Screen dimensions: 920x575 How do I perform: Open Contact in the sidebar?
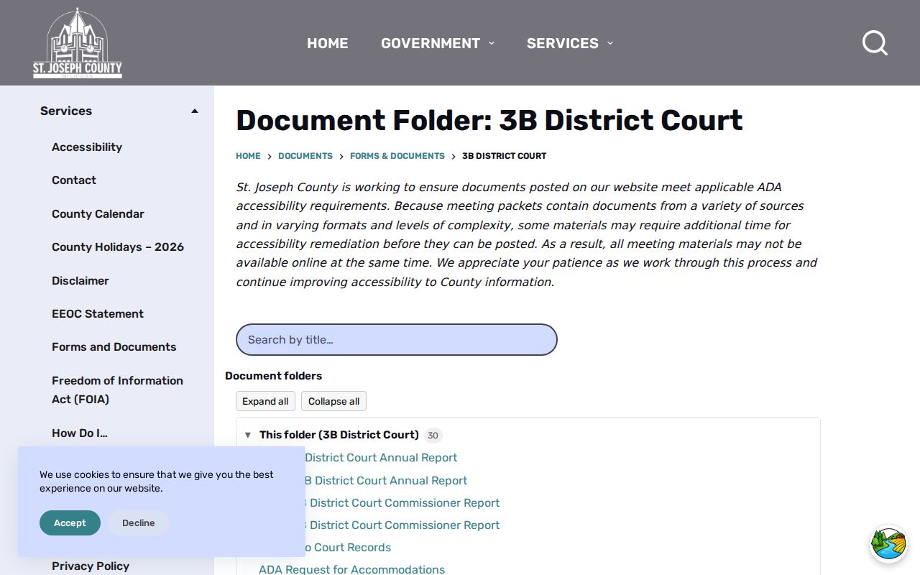[x=74, y=180]
